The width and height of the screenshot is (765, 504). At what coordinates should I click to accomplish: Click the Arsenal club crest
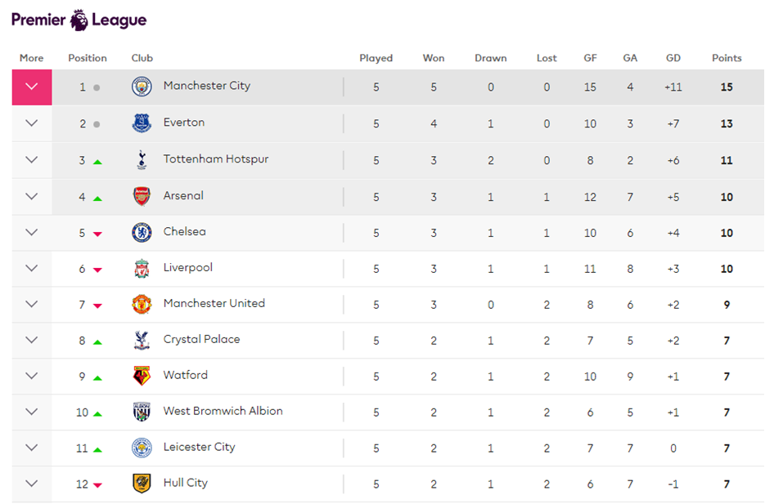click(x=142, y=196)
